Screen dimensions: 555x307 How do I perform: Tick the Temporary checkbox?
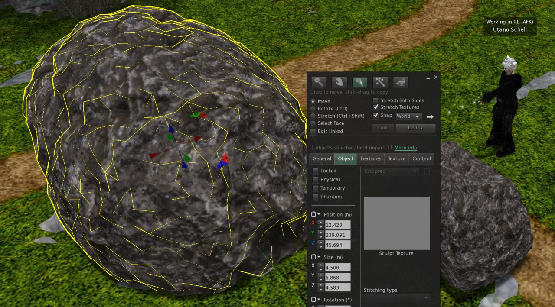click(x=316, y=188)
